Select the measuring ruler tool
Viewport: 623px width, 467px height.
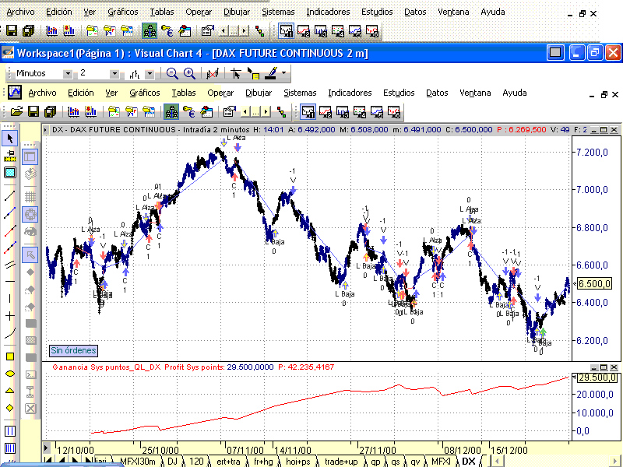(x=10, y=156)
